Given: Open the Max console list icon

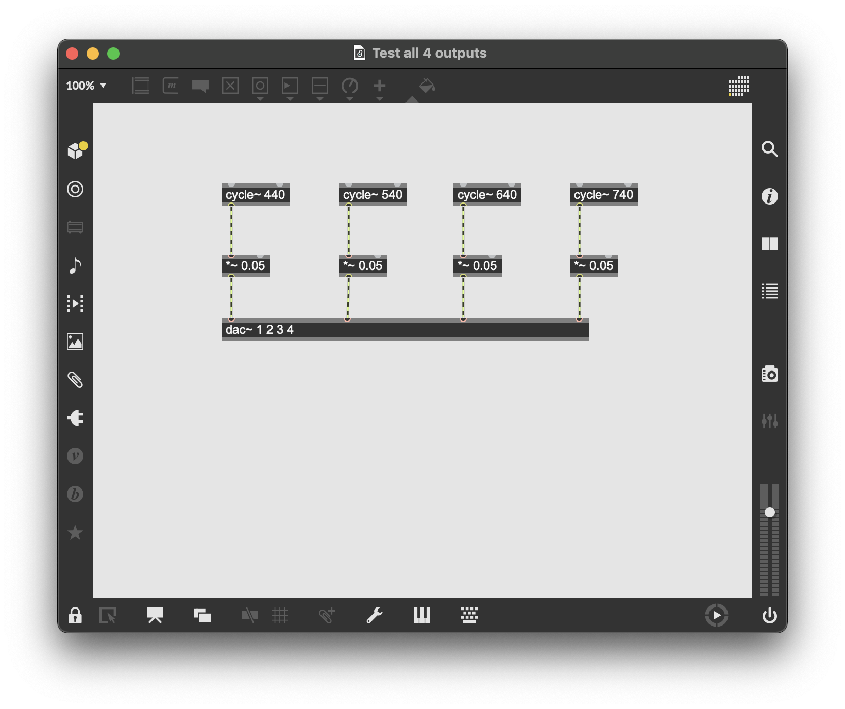Looking at the screenshot, I should click(x=769, y=291).
